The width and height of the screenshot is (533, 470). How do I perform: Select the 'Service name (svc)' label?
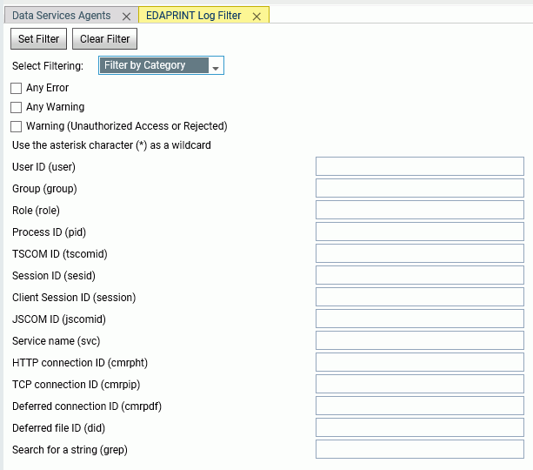[57, 341]
